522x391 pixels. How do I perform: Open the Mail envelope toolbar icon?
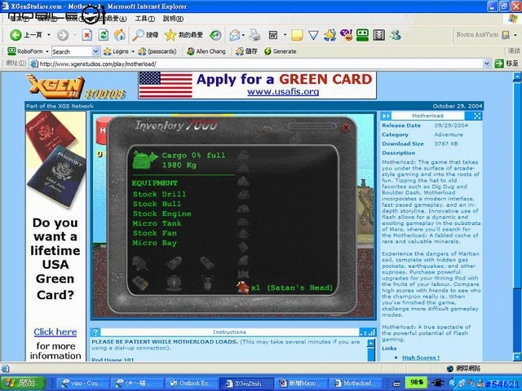point(234,35)
